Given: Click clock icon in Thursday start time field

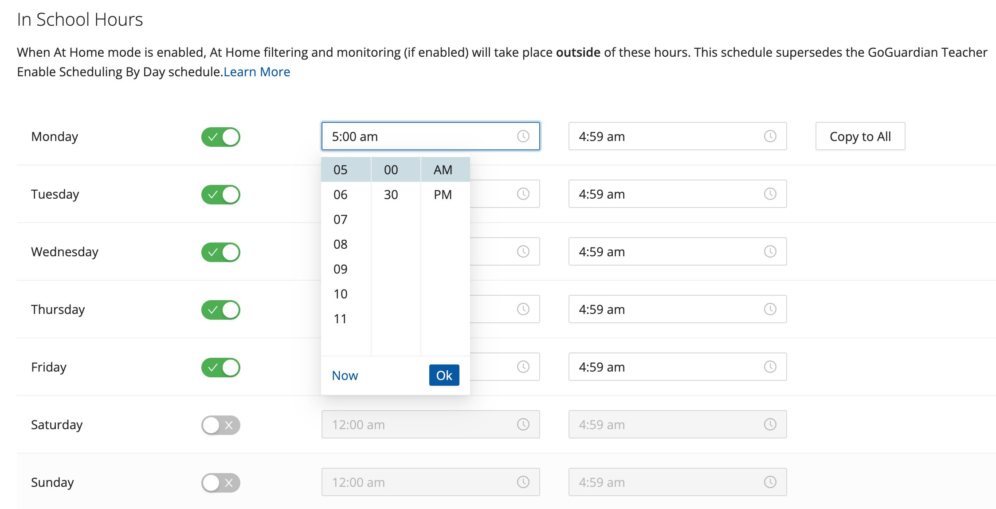Looking at the screenshot, I should click(523, 309).
